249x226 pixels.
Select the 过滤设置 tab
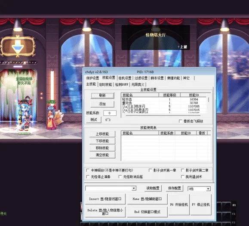point(141,78)
